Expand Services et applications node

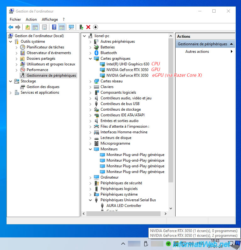[x=10, y=93]
